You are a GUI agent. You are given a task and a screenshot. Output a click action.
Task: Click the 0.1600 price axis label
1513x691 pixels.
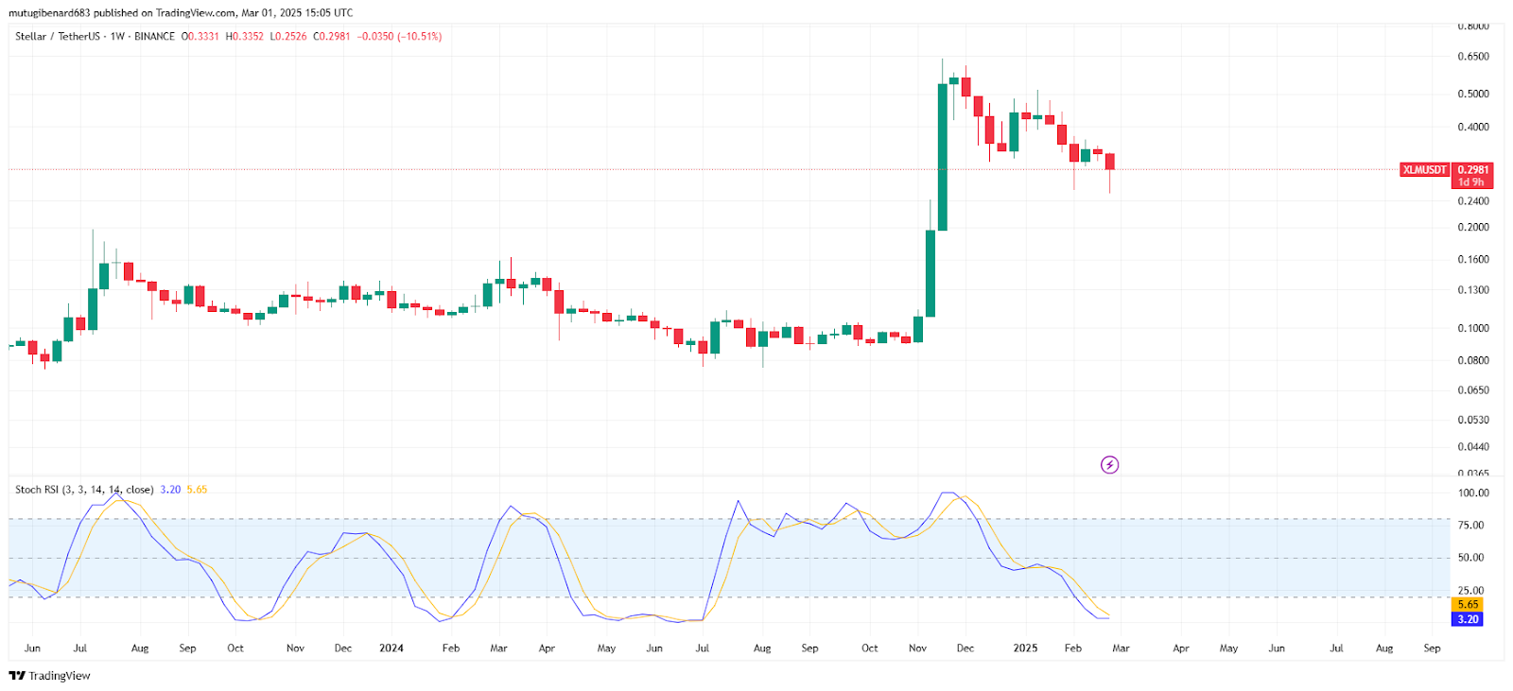(x=1473, y=259)
